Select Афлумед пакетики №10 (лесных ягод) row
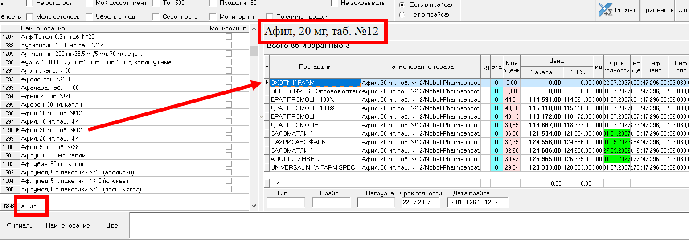This screenshot has height=240, width=689. (114, 189)
